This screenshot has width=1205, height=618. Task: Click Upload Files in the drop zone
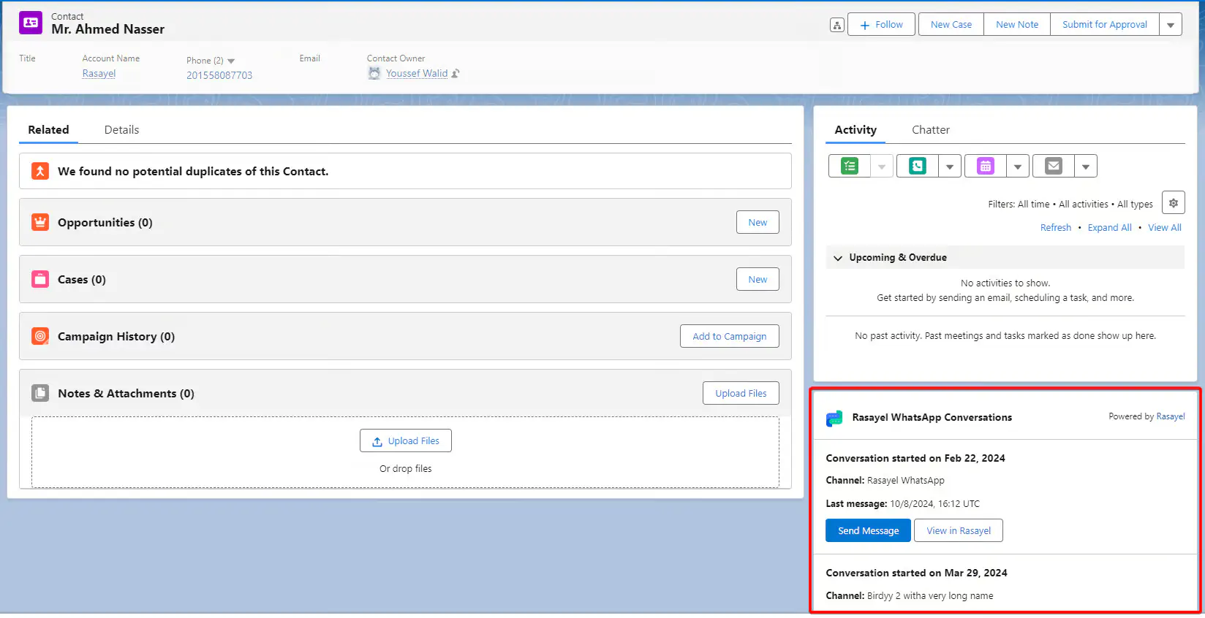point(406,440)
